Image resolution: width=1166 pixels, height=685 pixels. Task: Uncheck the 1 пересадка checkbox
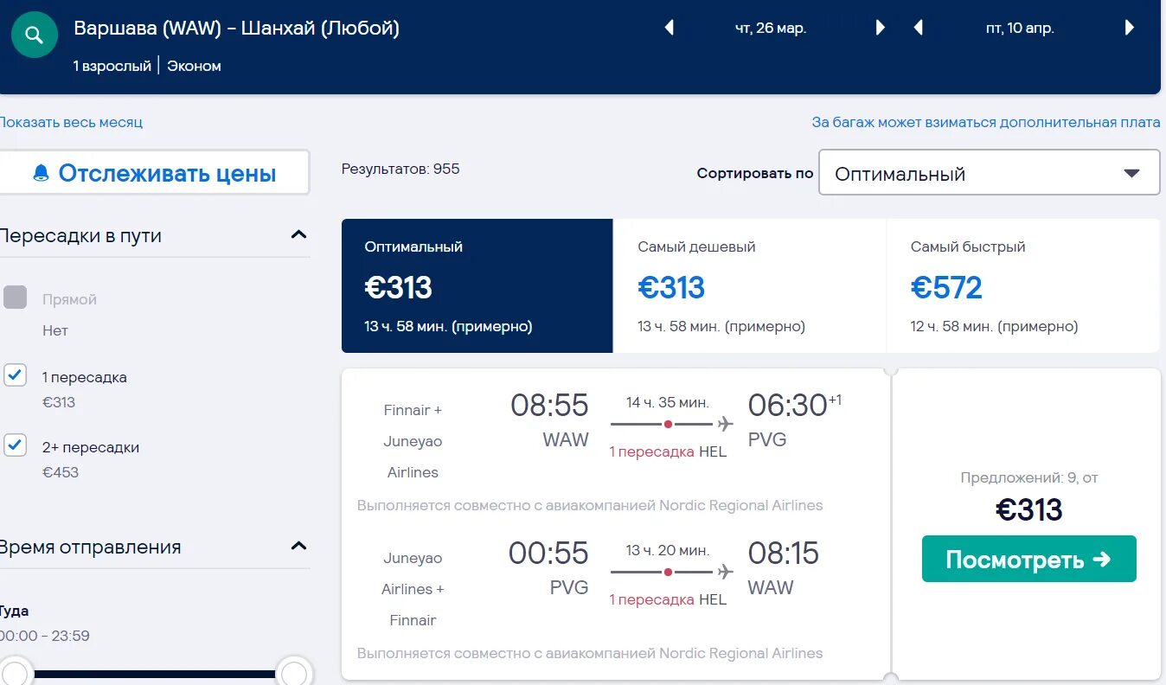tap(15, 375)
